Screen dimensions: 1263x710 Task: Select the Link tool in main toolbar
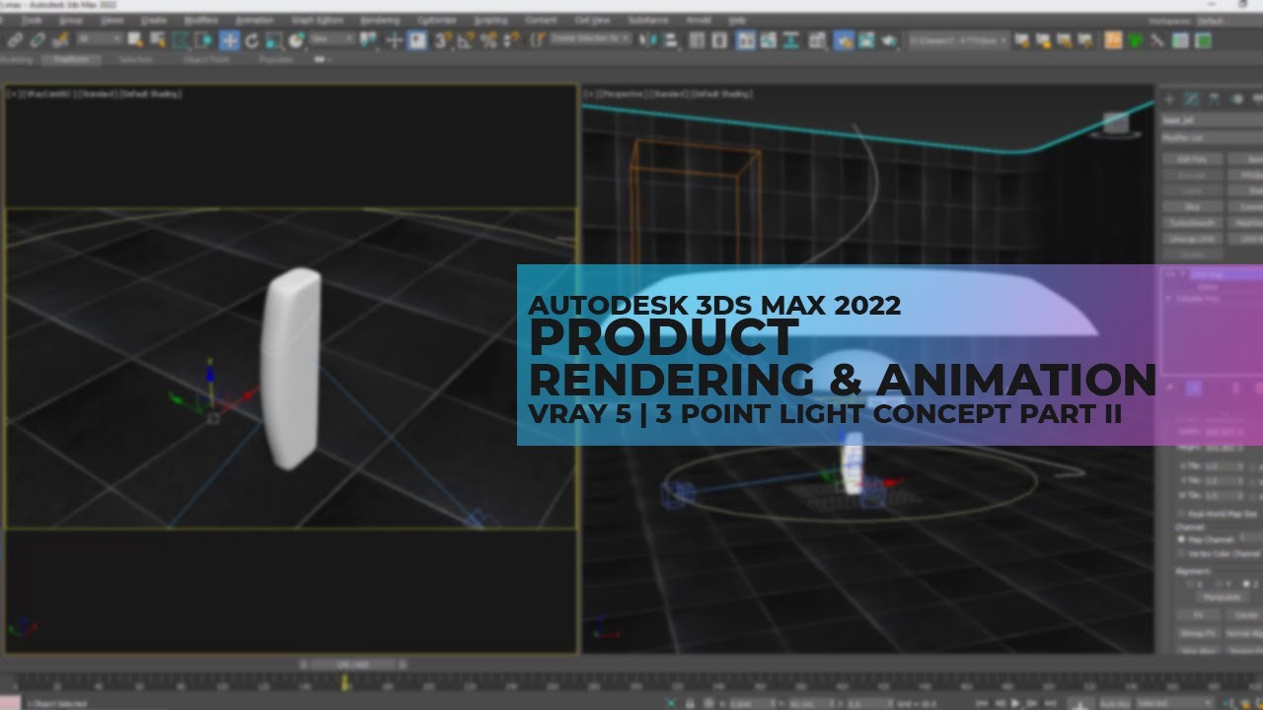pos(17,40)
